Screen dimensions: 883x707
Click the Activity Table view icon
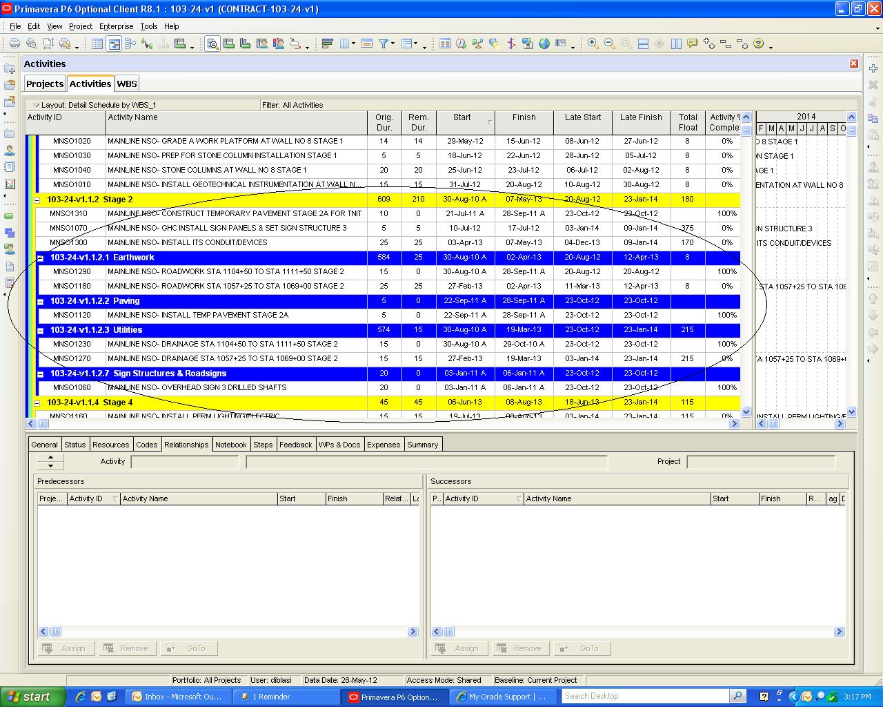click(x=97, y=43)
